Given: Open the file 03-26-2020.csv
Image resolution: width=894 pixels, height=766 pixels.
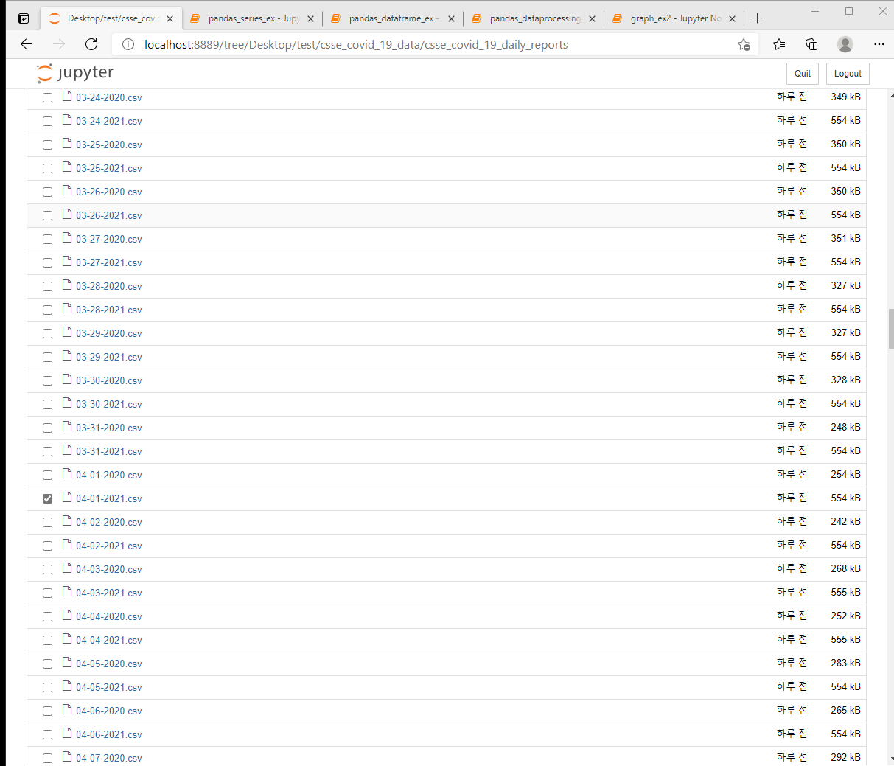Looking at the screenshot, I should click(x=109, y=192).
